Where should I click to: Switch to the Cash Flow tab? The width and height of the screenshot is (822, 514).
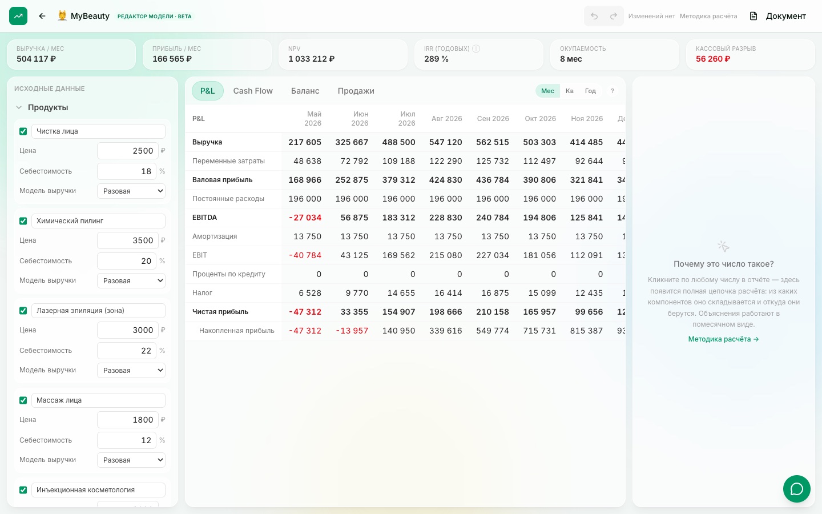(x=253, y=91)
